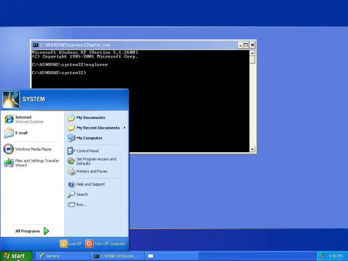Open the Run dialog icon
The image size is (348, 261).
pyautogui.click(x=71, y=205)
